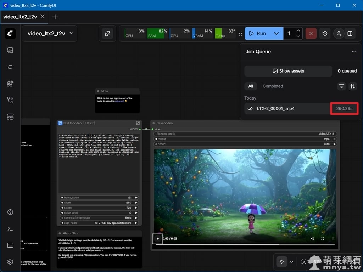Open the console terminal panel
The width and height of the screenshot is (363, 272).
(x=10, y=229)
